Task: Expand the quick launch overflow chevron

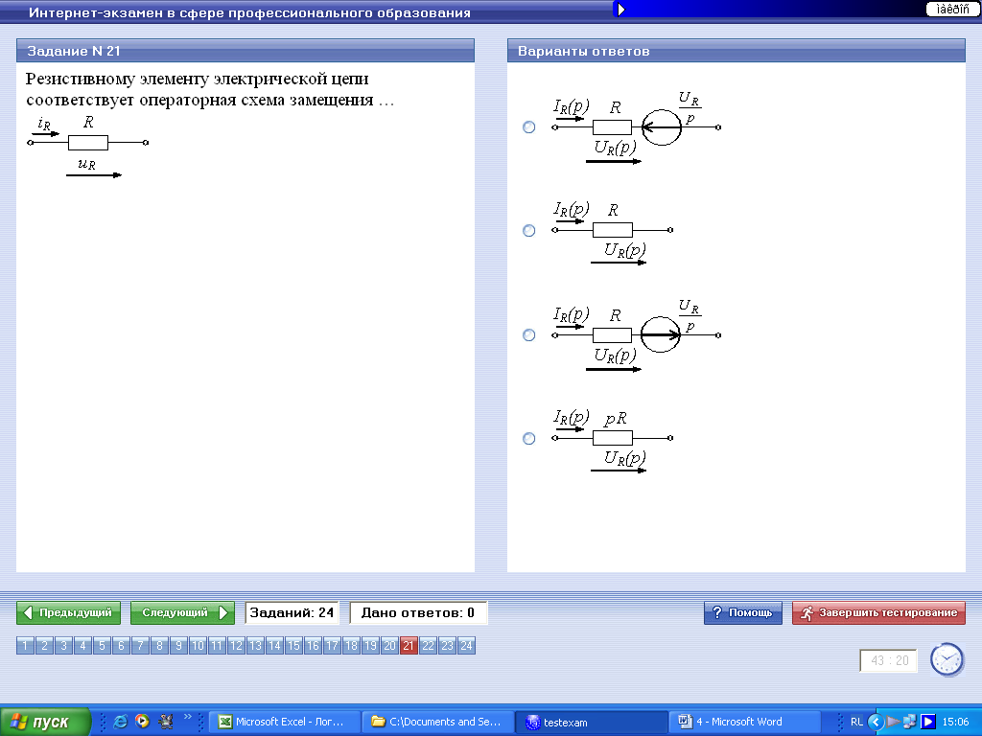Action: 187,717
